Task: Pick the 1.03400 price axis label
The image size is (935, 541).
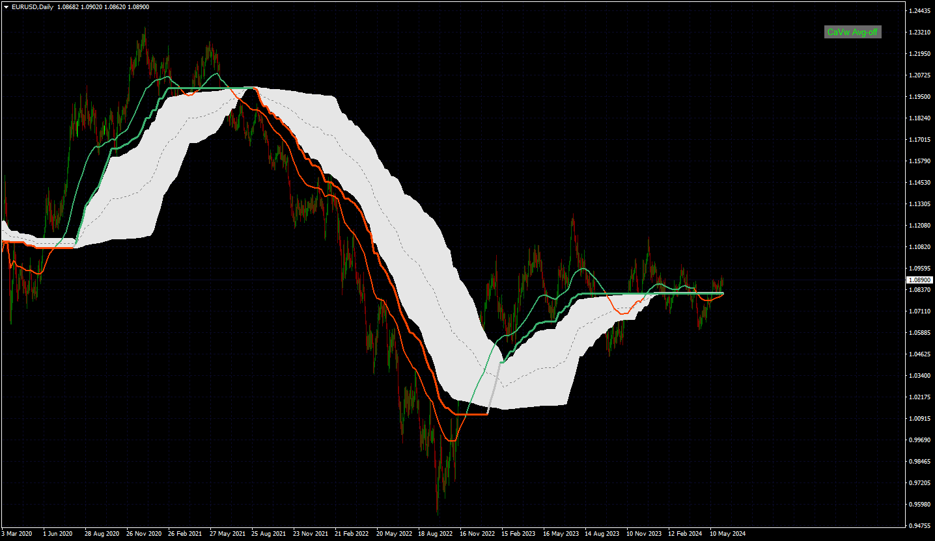Action: [920, 376]
